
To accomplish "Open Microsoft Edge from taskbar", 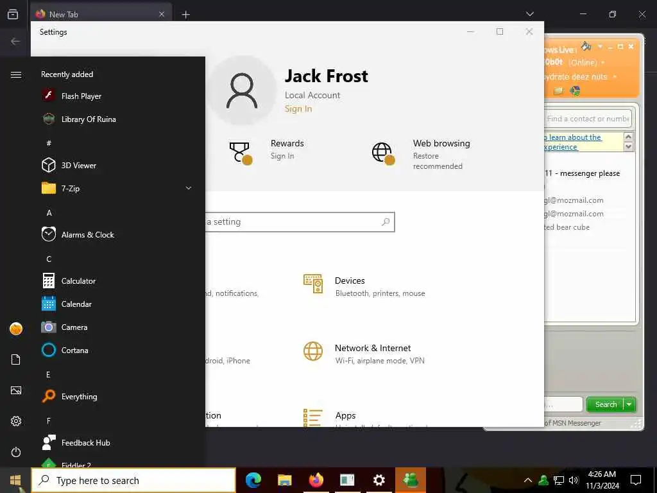I will pyautogui.click(x=253, y=480).
